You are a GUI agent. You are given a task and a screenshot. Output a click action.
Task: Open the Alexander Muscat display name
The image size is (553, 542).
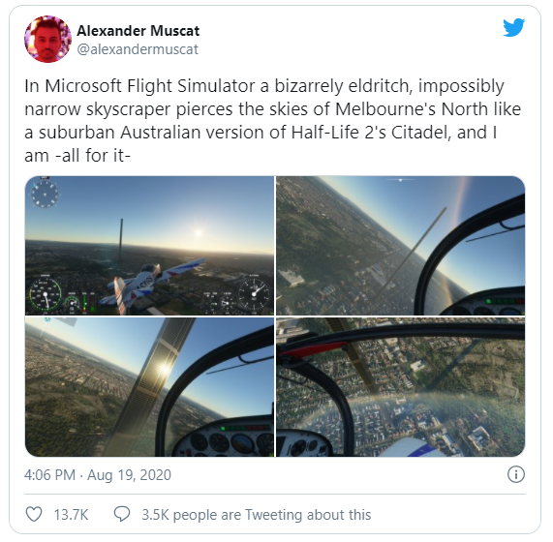138,31
